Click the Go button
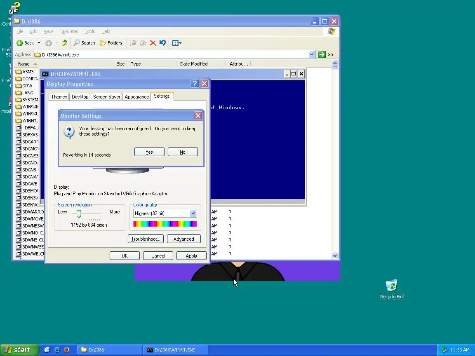This screenshot has height=356, width=475. [x=326, y=54]
